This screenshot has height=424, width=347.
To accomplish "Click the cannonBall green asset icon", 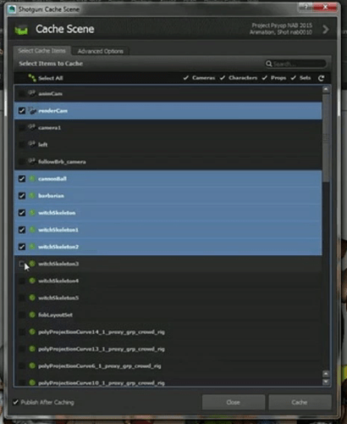I will [32, 178].
